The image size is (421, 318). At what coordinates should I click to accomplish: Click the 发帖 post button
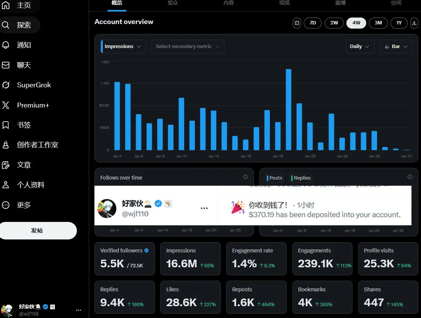coord(37,231)
